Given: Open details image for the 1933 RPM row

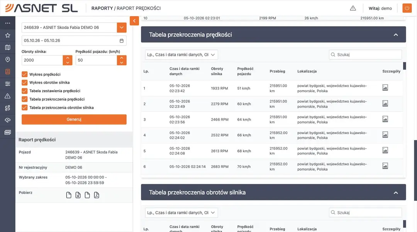Looking at the screenshot, I should [385, 87].
